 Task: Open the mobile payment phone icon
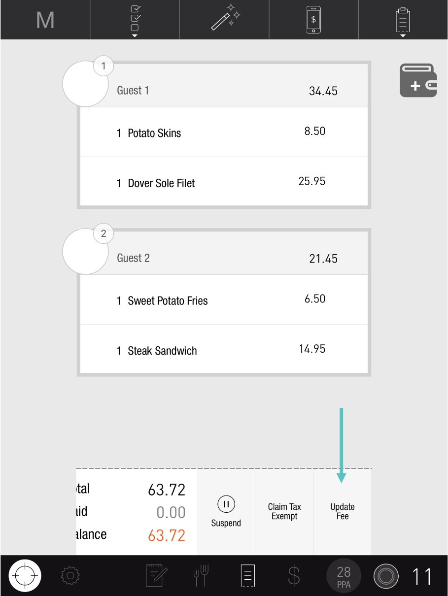[x=313, y=20]
